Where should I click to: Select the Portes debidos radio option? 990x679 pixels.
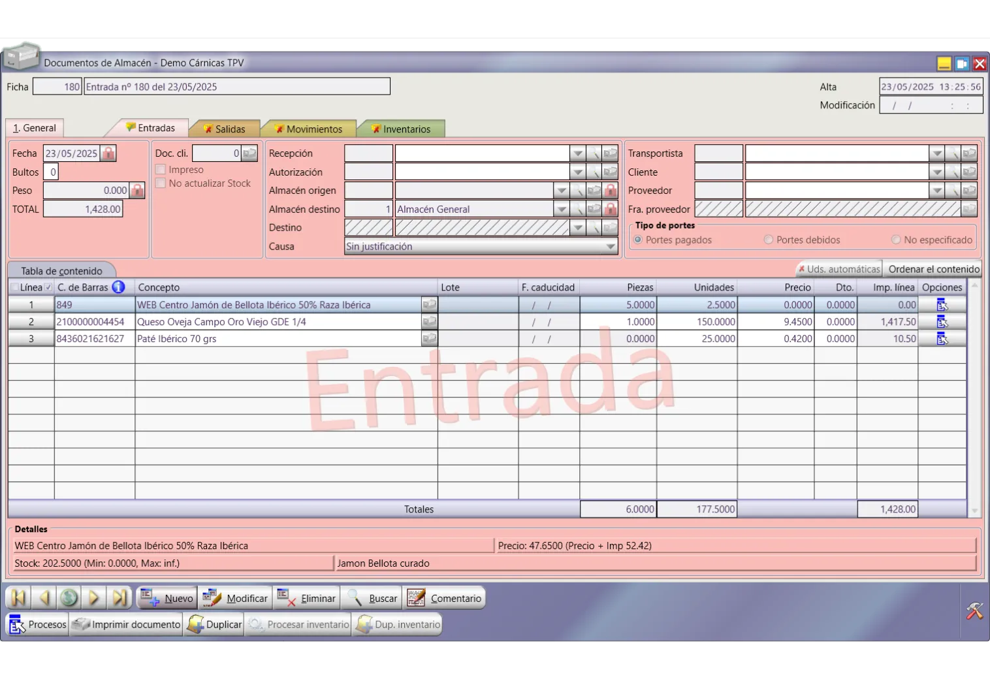click(x=769, y=240)
